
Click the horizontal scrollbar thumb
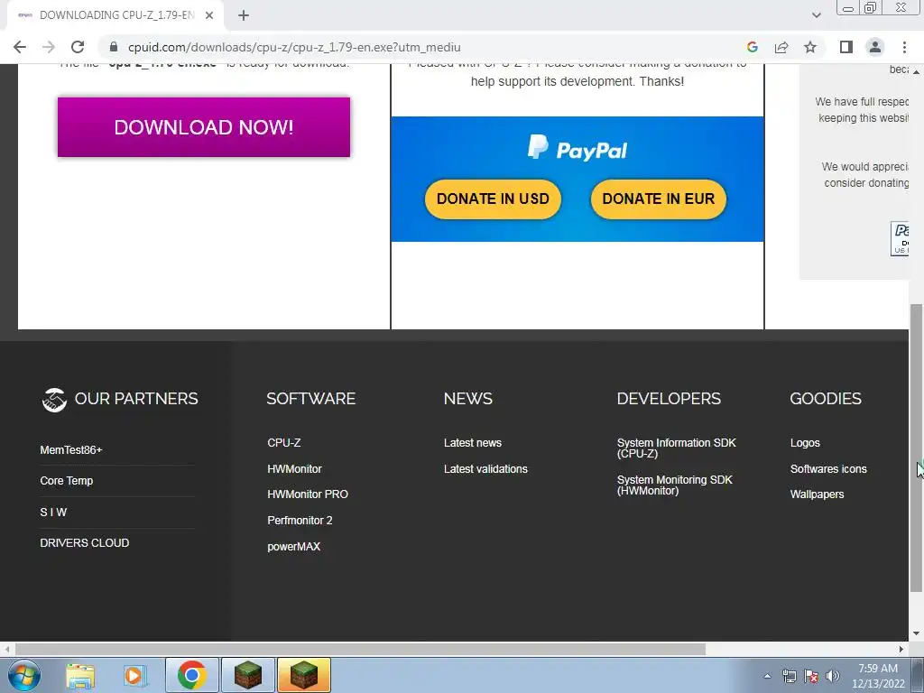click(x=359, y=650)
